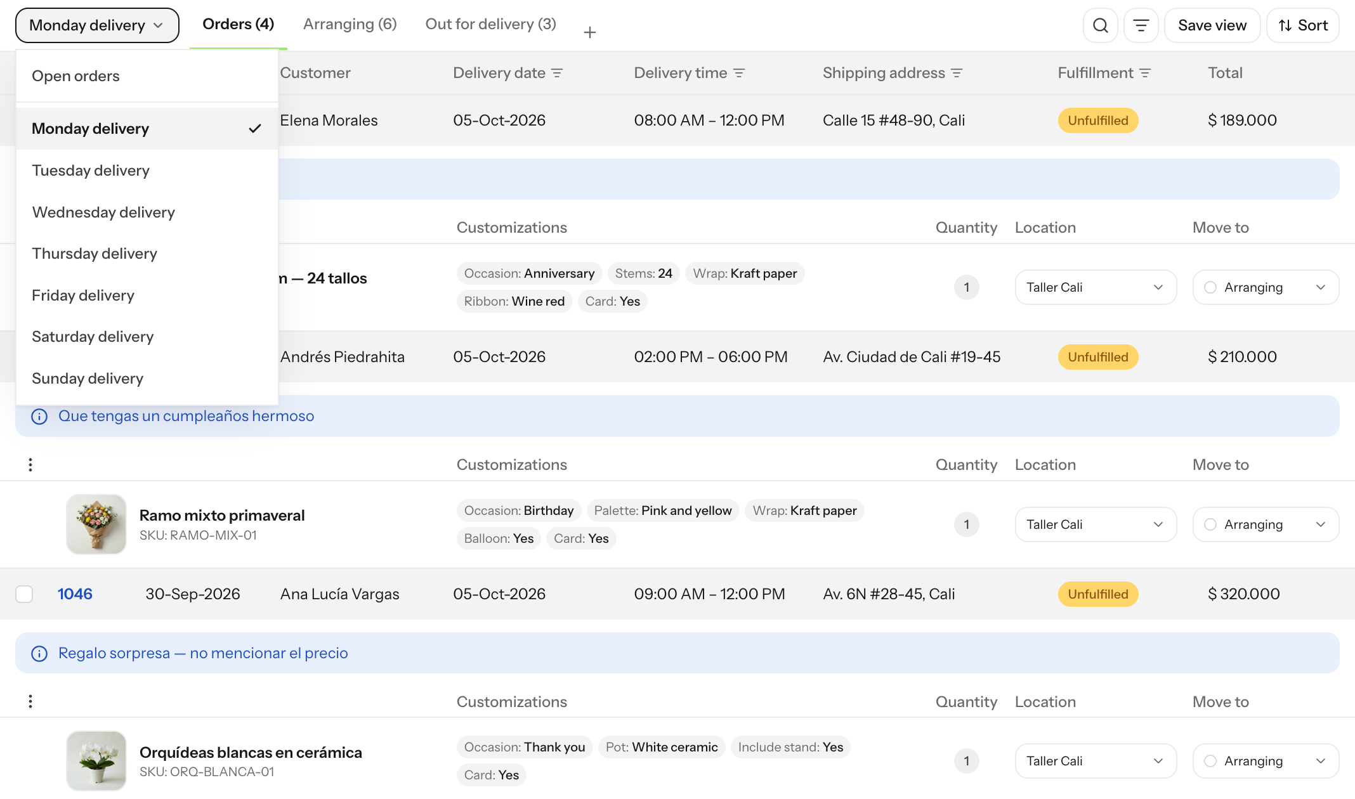Select Arranging radio for Ramo mixto primaveral

1210,524
